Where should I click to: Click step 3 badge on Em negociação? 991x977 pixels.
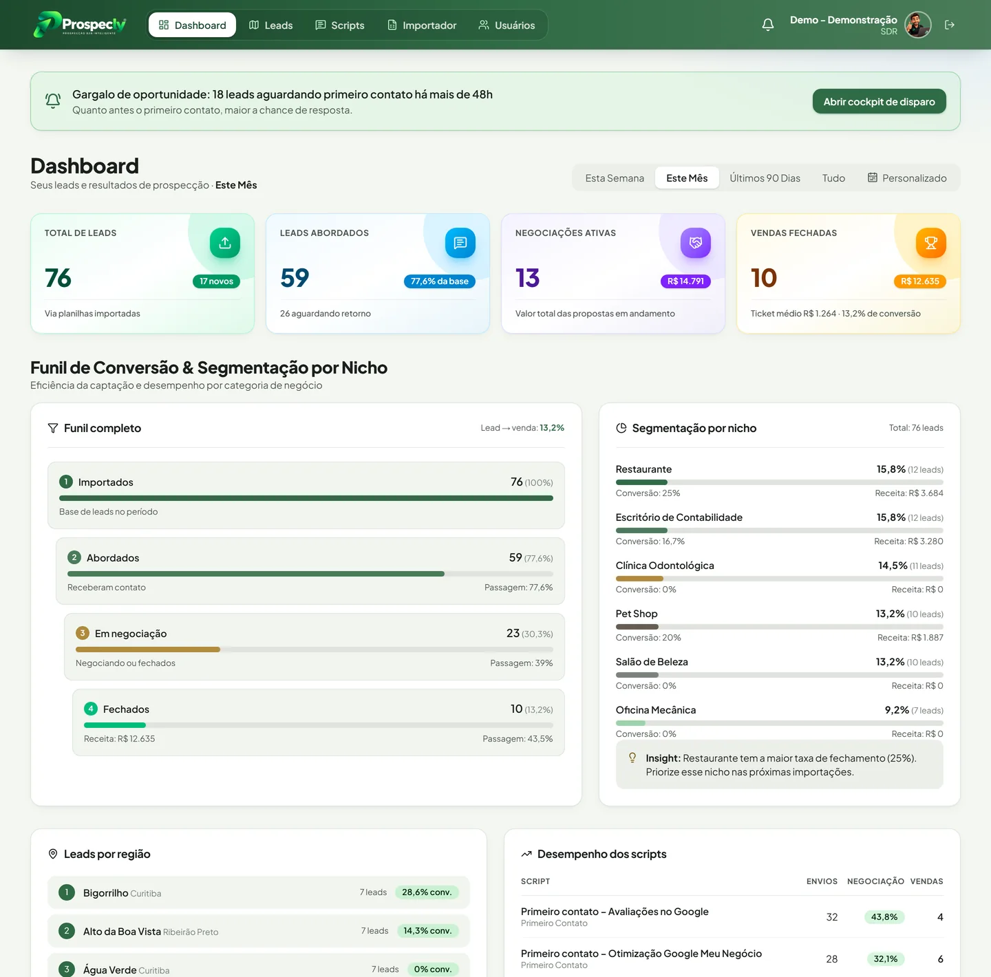coord(83,633)
